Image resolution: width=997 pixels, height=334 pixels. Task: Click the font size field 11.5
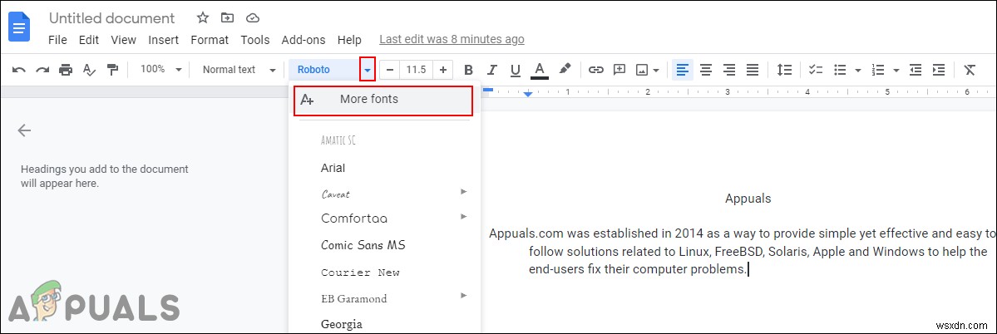click(416, 70)
